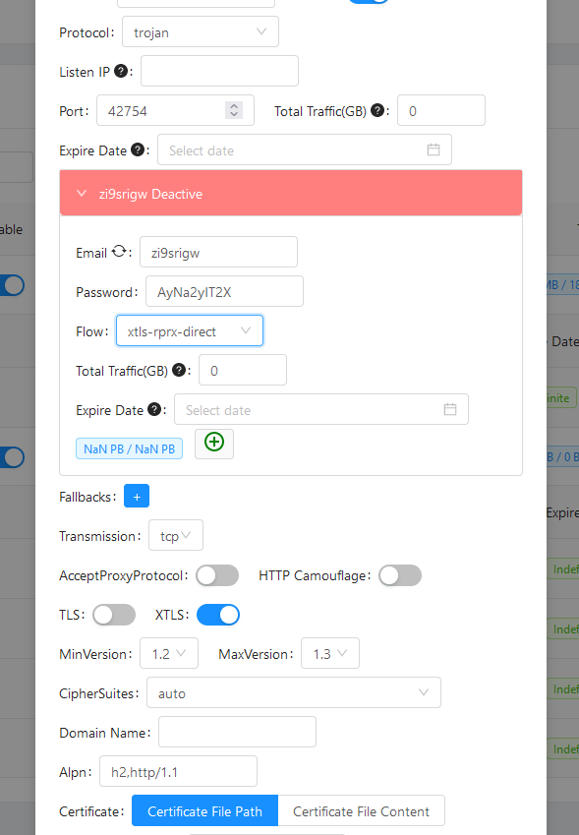
Task: Disable the XTLS switch
Action: tap(218, 615)
